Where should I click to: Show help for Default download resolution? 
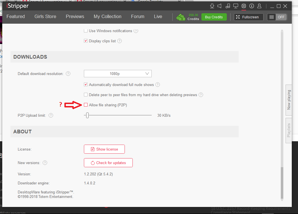tap(68, 74)
